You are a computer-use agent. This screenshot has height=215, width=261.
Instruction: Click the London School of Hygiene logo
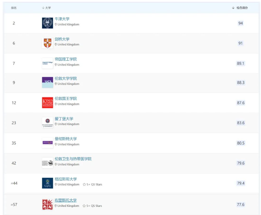pyautogui.click(x=47, y=163)
